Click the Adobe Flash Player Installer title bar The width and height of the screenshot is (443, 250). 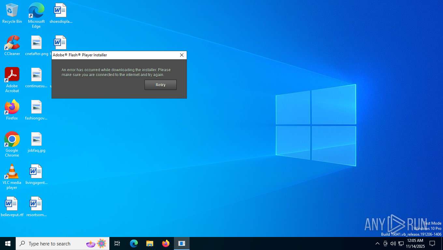[x=114, y=55]
